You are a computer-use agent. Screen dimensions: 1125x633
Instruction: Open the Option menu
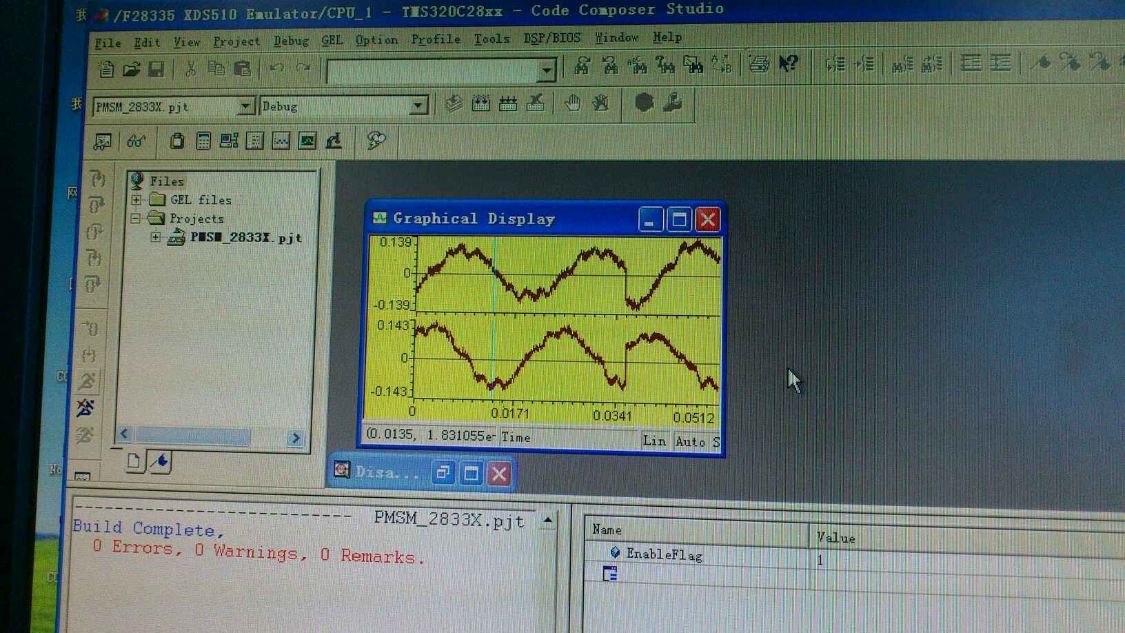pyautogui.click(x=376, y=40)
